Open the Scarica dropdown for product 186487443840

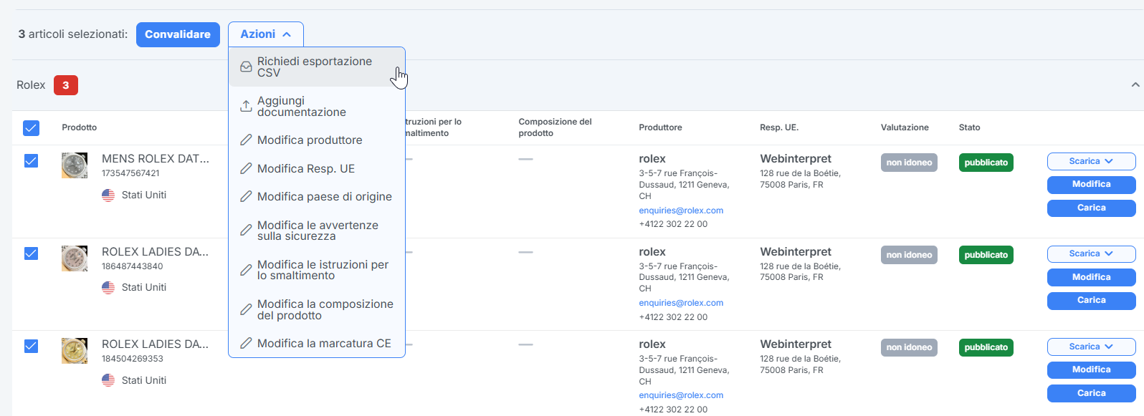pos(1092,254)
